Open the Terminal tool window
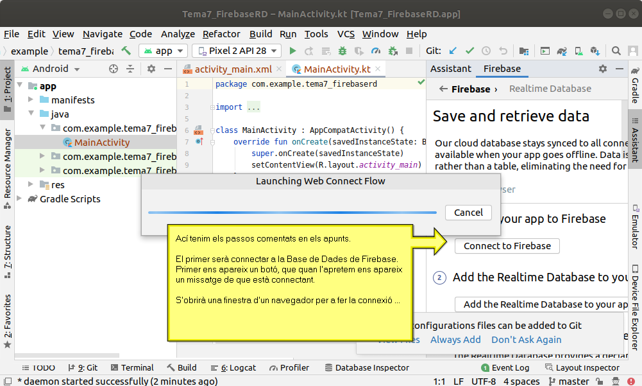 pos(132,367)
